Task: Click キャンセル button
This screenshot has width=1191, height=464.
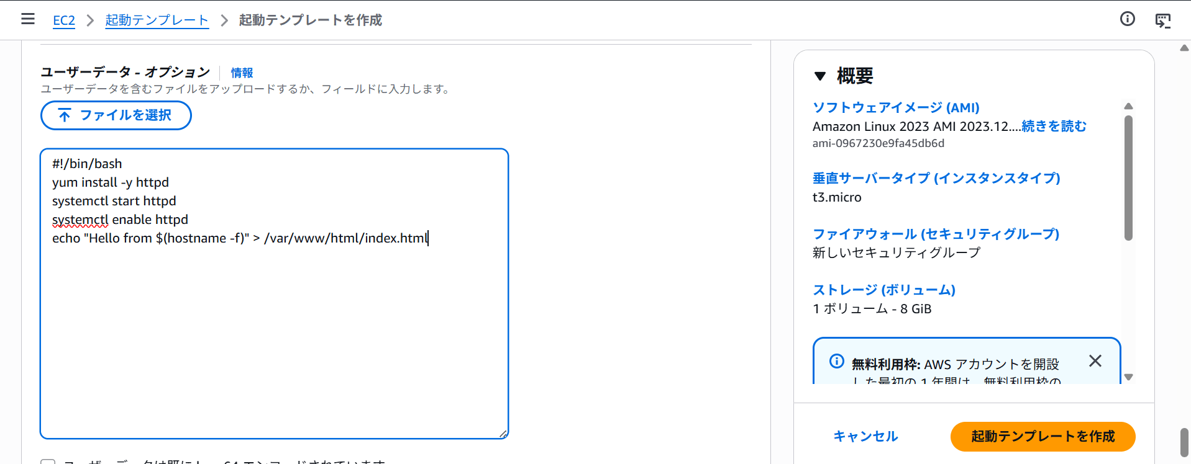Action: point(865,437)
